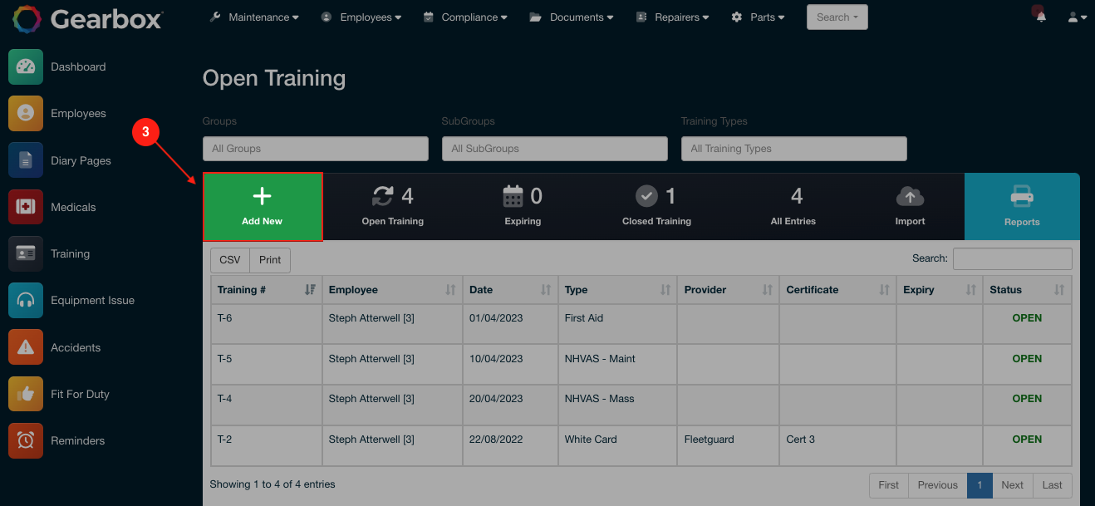Expand the user account menu
This screenshot has height=506, width=1095.
tap(1077, 17)
